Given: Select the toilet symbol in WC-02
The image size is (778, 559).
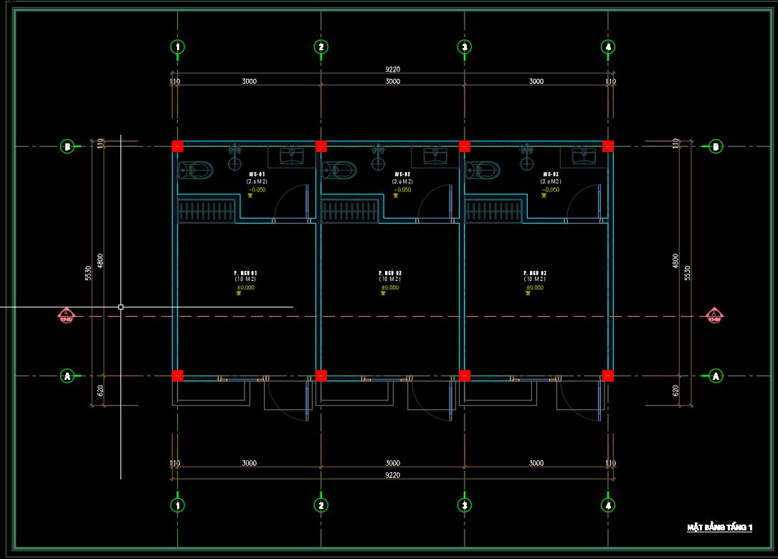Looking at the screenshot, I should (x=339, y=170).
